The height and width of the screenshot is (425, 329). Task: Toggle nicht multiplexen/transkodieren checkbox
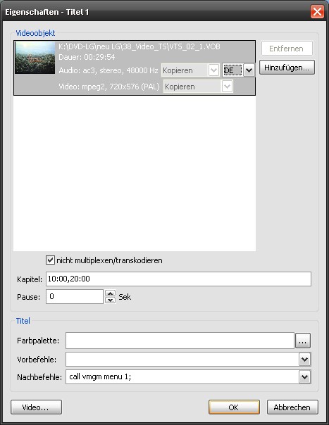tap(50, 260)
